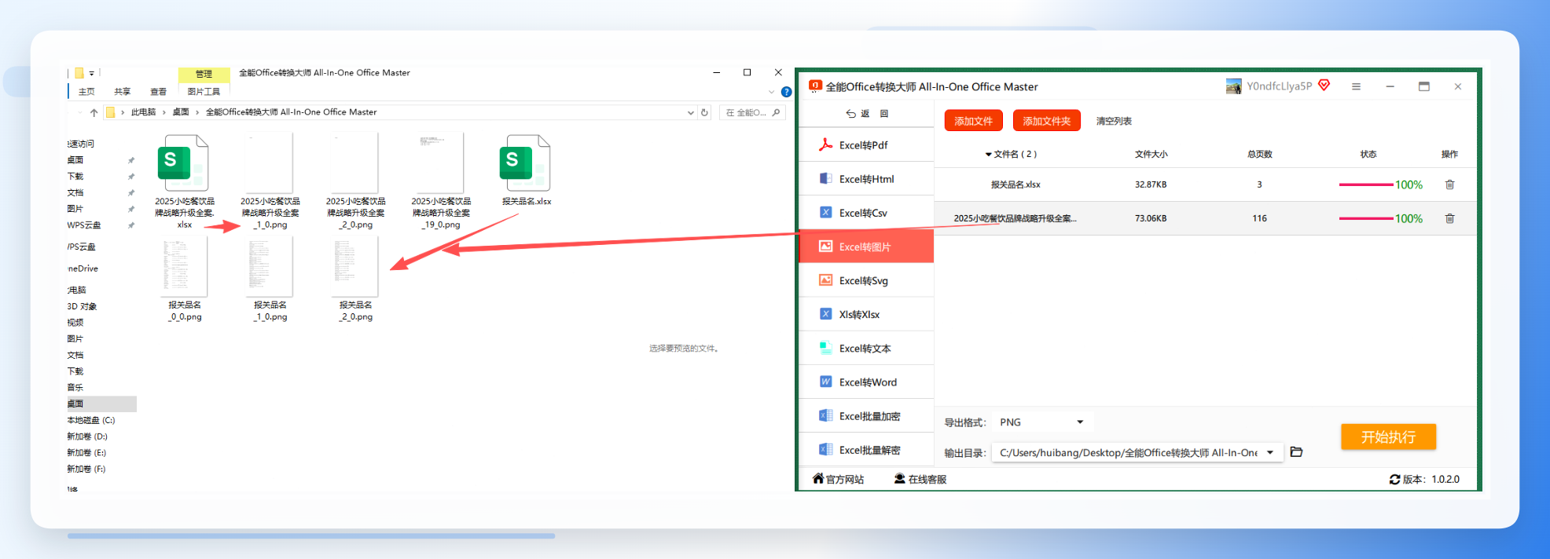This screenshot has height=559, width=1550.
Task: Open Explorer help question mark icon
Action: click(x=785, y=92)
